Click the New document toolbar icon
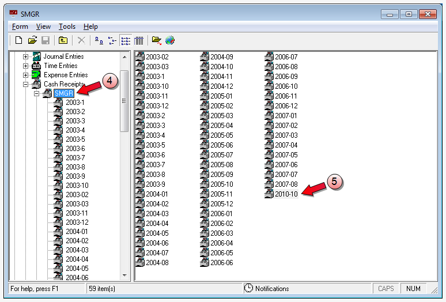 pos(18,40)
